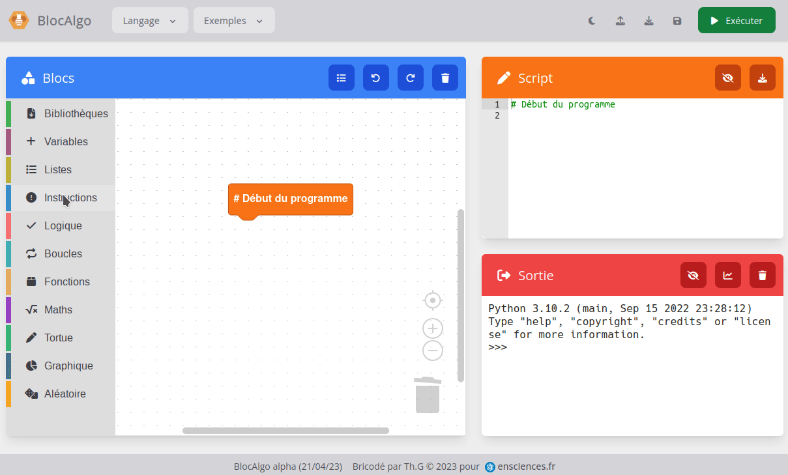Hide the Sortie panel with the eye icon
This screenshot has height=475, width=788.
coord(693,276)
